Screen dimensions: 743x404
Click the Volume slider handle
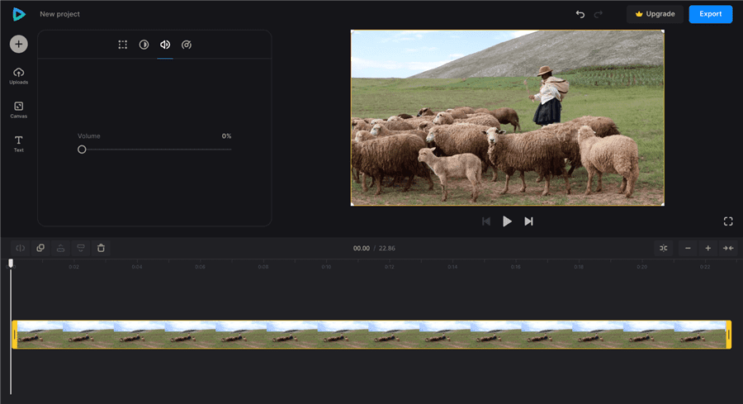82,150
